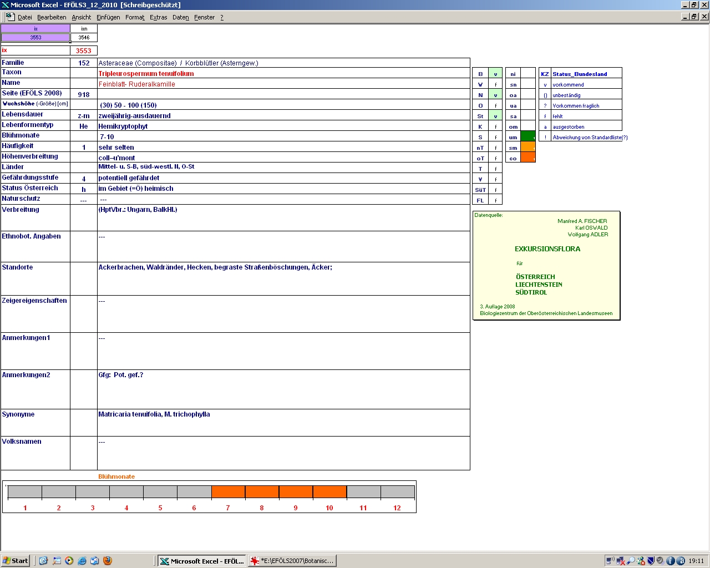This screenshot has height=568, width=710.
Task: Click the grey bar for month 3
Action: 93,491
